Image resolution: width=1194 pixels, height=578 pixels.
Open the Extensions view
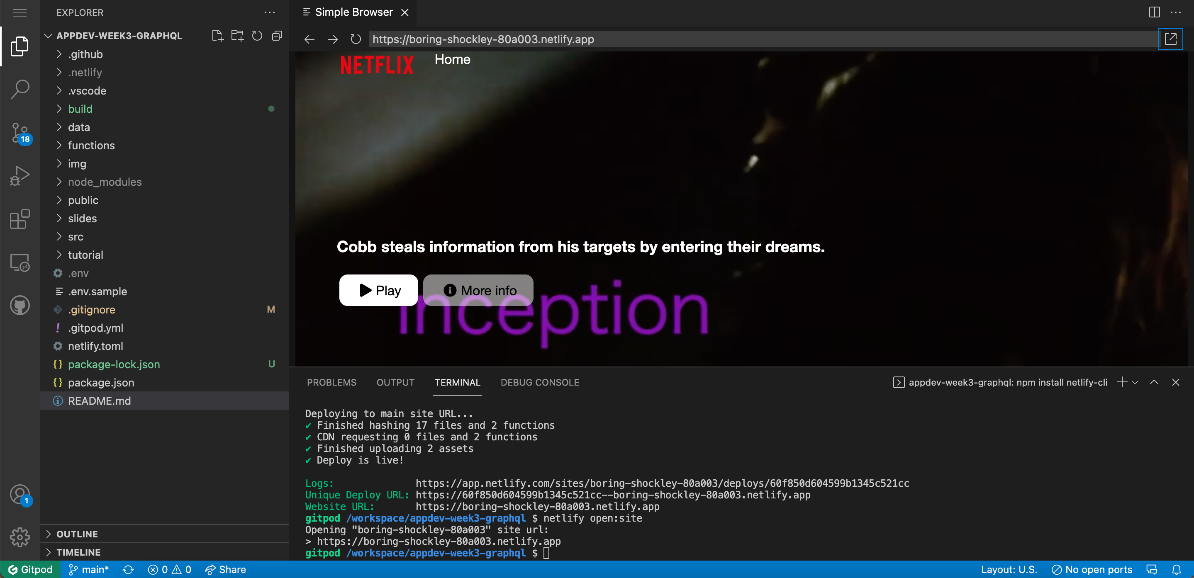click(19, 219)
